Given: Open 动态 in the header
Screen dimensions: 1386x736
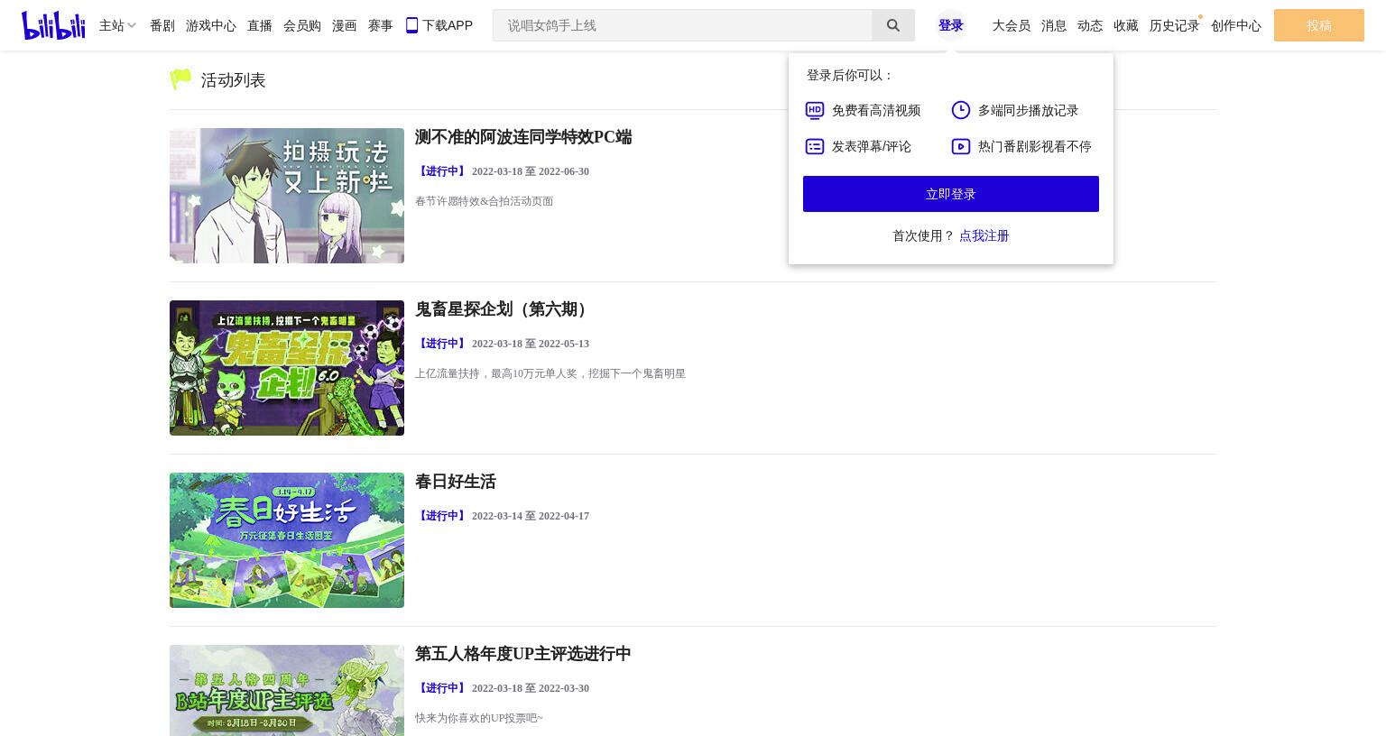Looking at the screenshot, I should [1090, 25].
